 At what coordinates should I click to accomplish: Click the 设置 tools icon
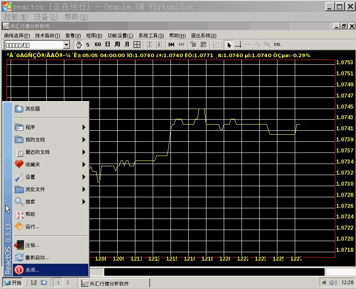(19, 177)
